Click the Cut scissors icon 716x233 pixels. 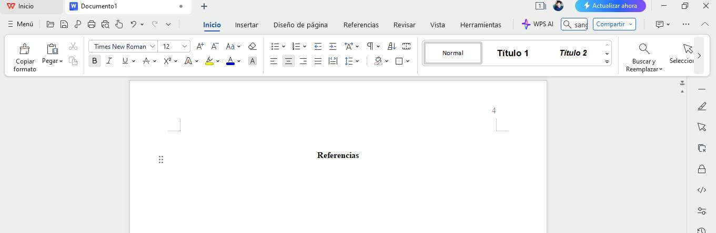pos(73,47)
